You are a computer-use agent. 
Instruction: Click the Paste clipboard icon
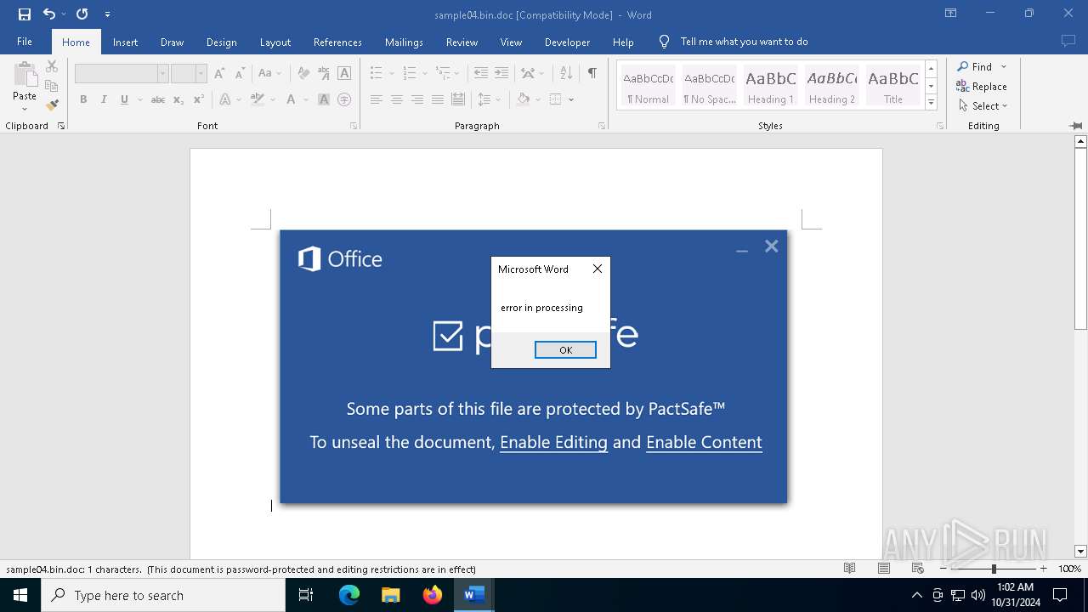(25, 74)
